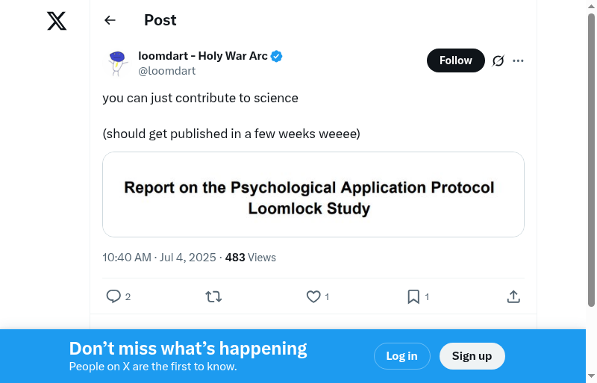The image size is (597, 383).
Task: Like the post
Action: [314, 296]
